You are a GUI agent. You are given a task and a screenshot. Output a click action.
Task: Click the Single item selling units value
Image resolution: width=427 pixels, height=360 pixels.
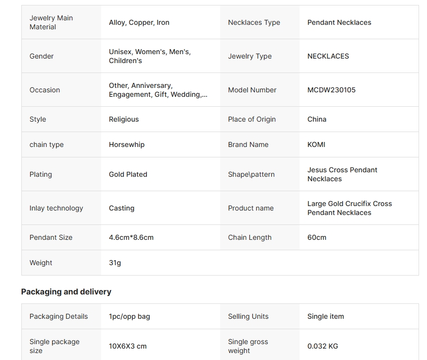click(x=325, y=316)
